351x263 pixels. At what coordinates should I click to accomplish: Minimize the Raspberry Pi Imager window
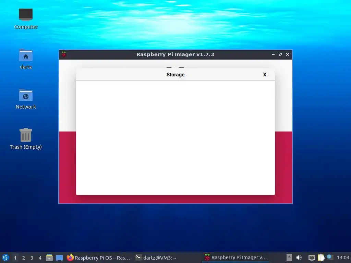273,54
